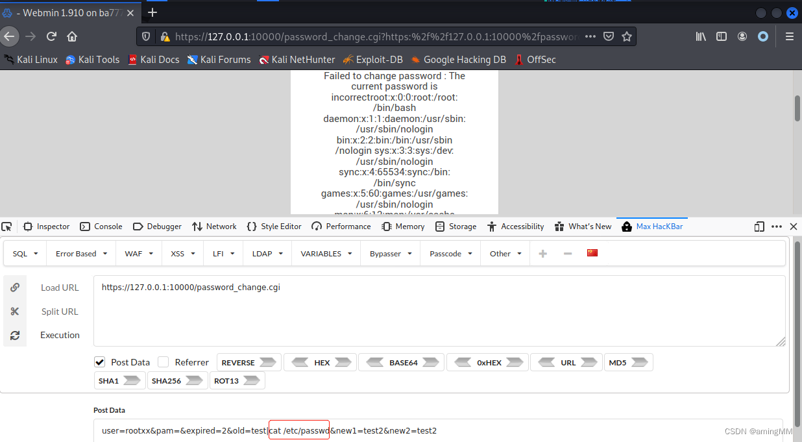Open devtools more options menu
Image resolution: width=802 pixels, height=442 pixels.
(x=777, y=227)
